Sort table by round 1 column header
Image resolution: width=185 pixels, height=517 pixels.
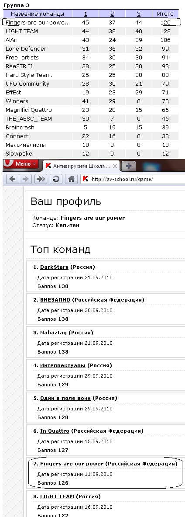86,14
